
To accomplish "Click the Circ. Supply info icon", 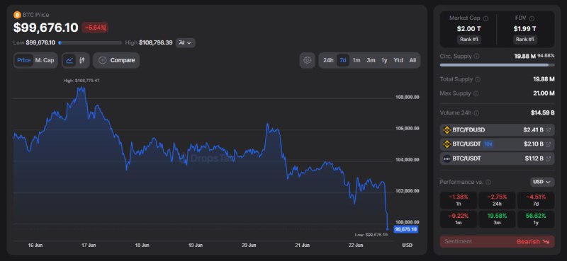I will pos(476,57).
